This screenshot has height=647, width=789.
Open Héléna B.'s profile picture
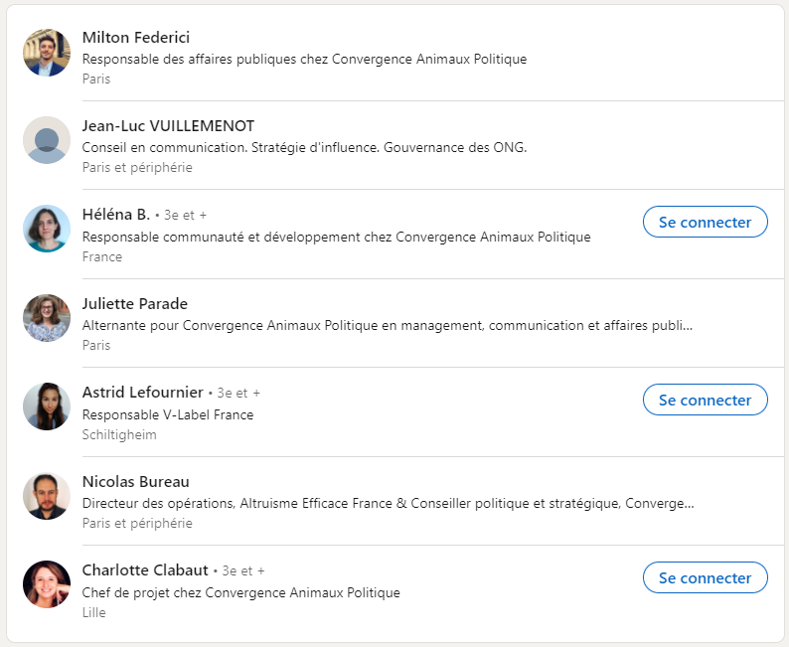coord(47,229)
